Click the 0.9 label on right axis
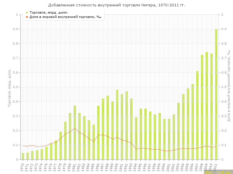 225,29
